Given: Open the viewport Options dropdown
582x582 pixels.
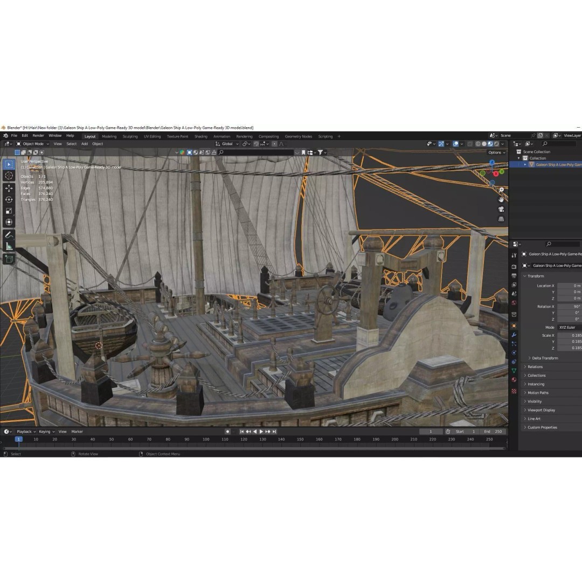Looking at the screenshot, I should (497, 153).
